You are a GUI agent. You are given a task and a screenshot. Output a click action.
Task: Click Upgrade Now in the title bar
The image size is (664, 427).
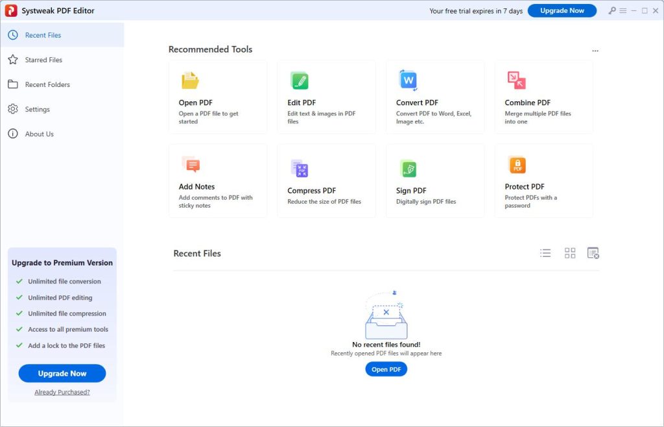[x=562, y=10]
